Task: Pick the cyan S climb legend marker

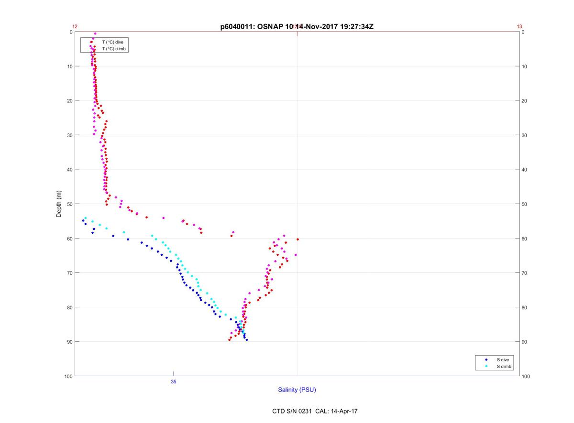Action: (486, 366)
